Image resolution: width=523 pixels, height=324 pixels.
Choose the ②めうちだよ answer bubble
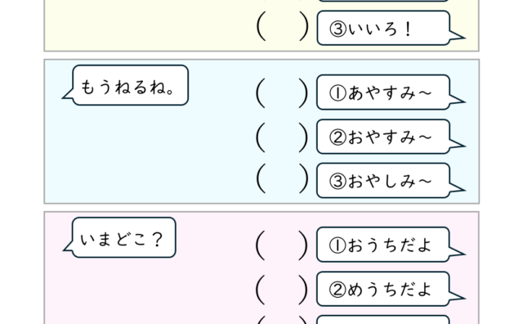tap(383, 290)
